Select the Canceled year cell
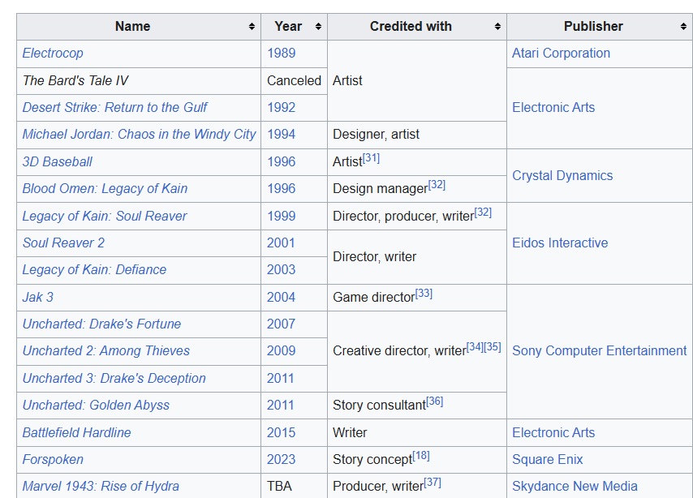 point(294,80)
